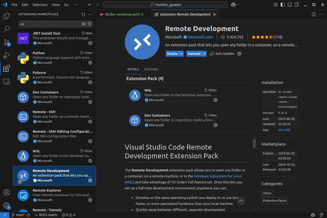Refresh the extensions marketplace list
This screenshot has width=327, height=218.
click(x=83, y=14)
